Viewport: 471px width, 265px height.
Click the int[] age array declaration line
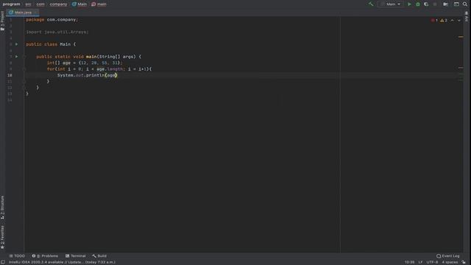click(x=85, y=63)
